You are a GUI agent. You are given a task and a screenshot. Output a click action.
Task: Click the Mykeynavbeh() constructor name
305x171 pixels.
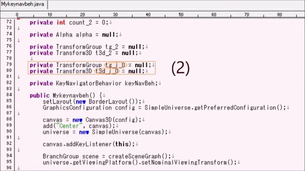click(x=74, y=95)
